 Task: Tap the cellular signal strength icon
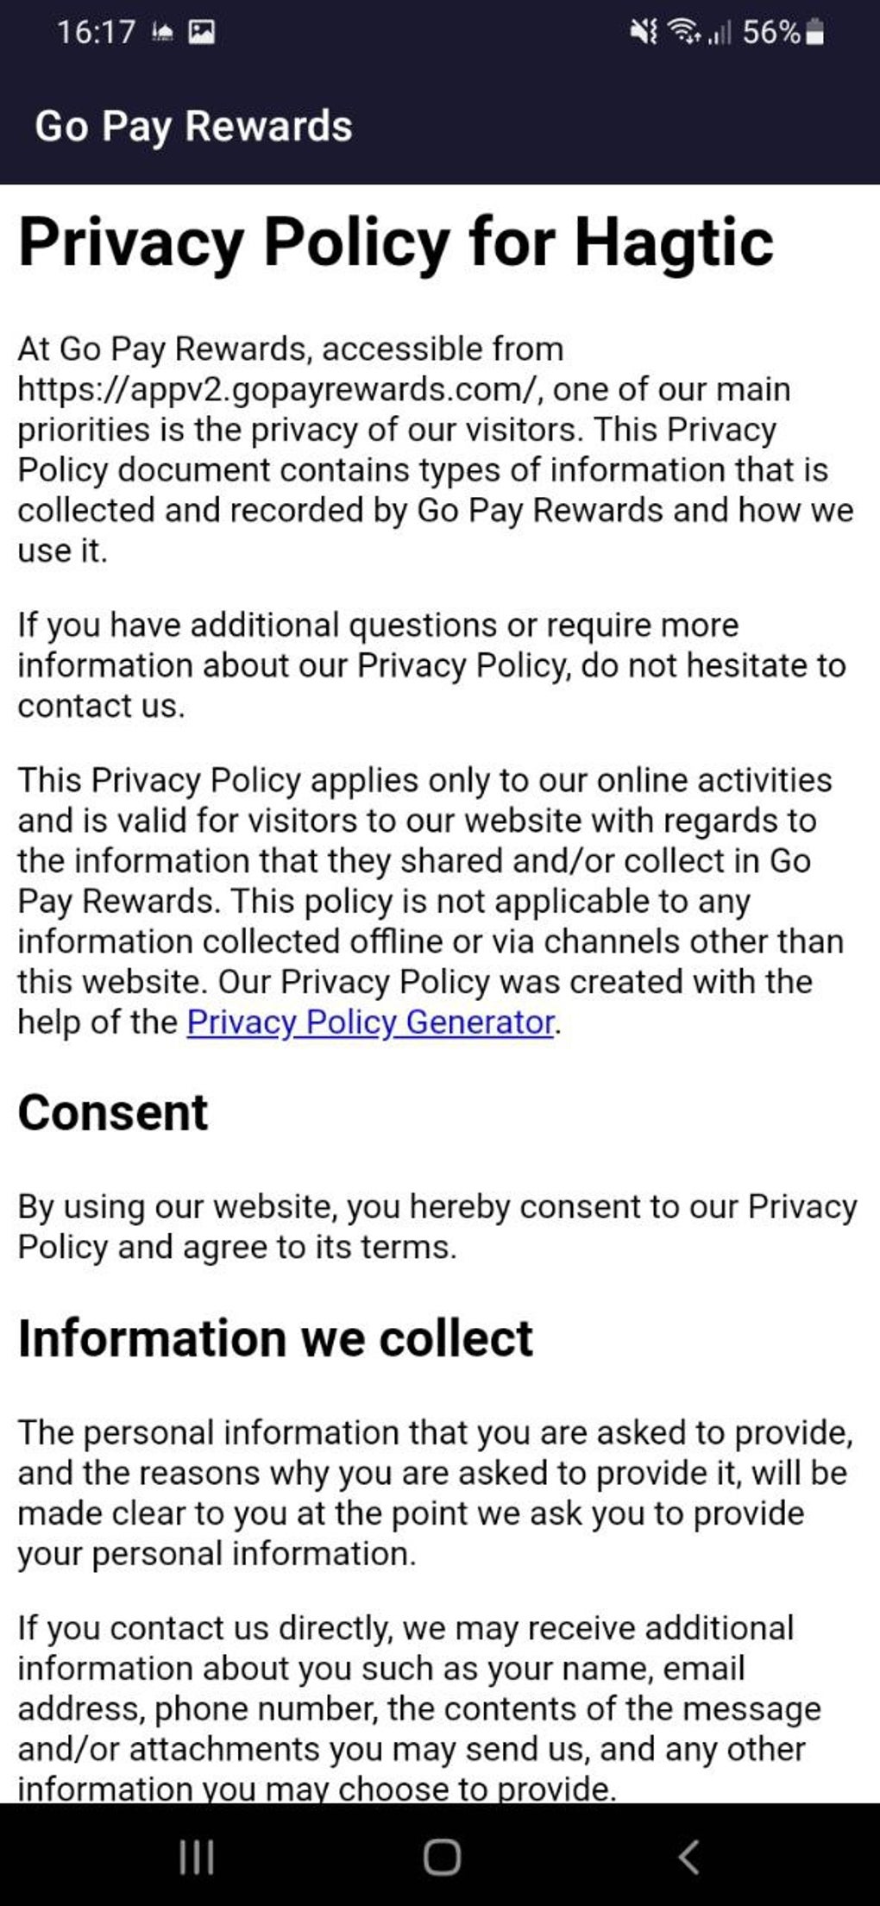720,33
